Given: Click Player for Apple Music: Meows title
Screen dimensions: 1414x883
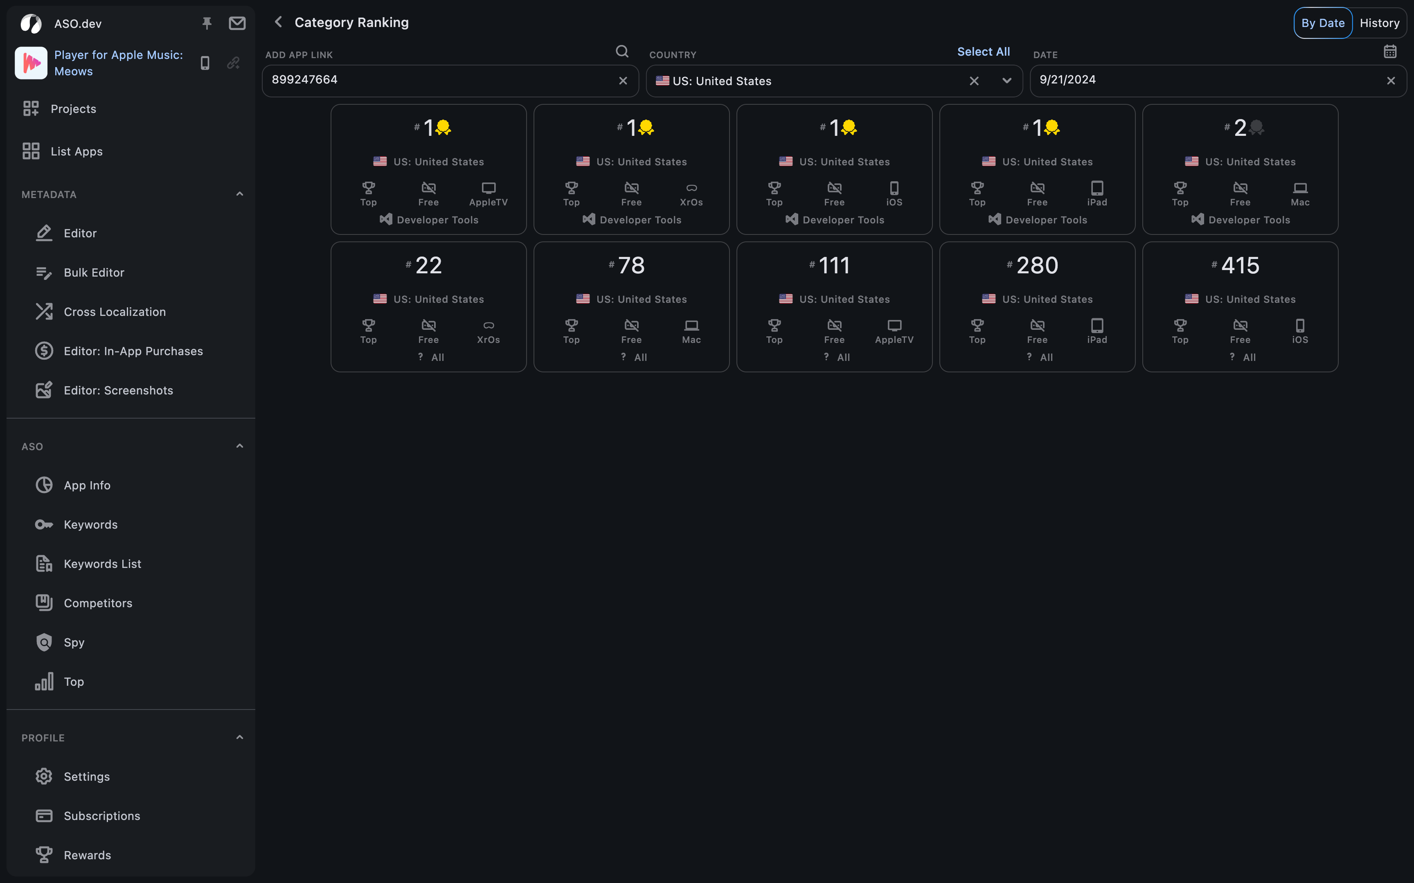Looking at the screenshot, I should tap(119, 63).
